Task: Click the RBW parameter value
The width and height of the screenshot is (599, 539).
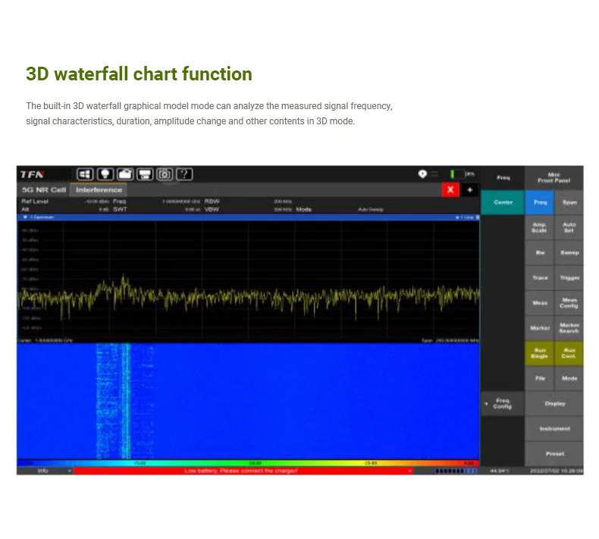Action: click(x=283, y=202)
